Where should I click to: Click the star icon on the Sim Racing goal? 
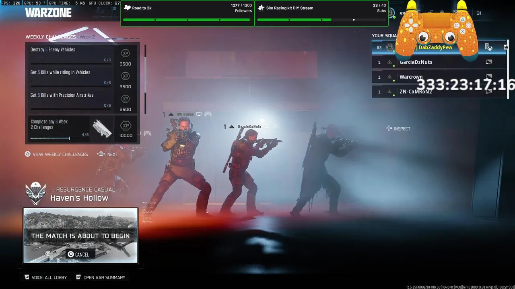[261, 8]
